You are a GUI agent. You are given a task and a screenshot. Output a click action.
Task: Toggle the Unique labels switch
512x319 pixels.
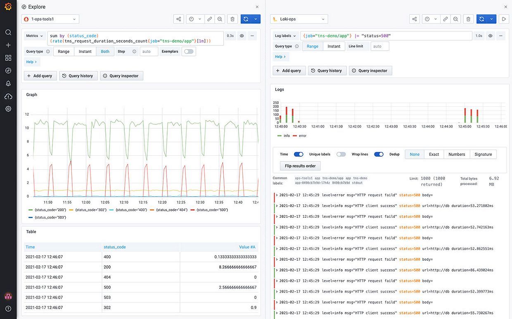point(341,154)
